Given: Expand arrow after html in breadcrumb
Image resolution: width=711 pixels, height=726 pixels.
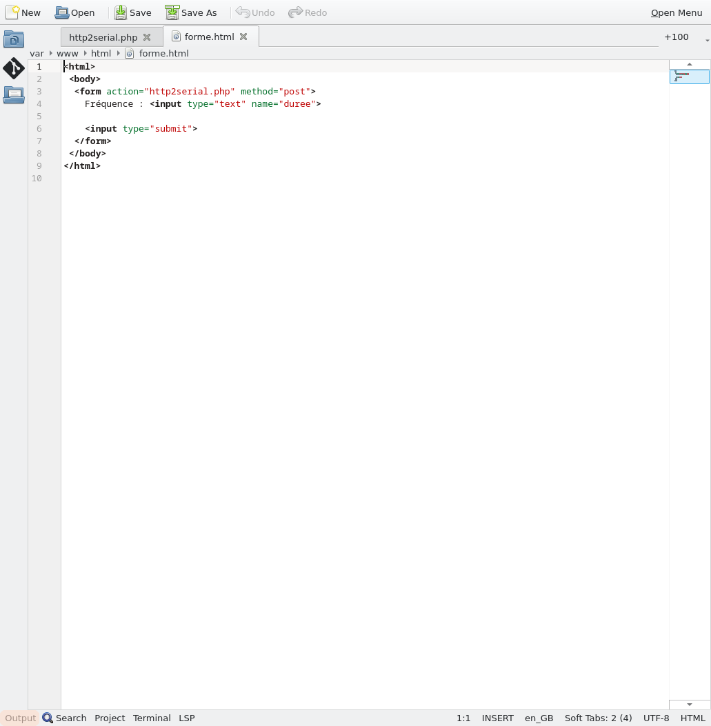Looking at the screenshot, I should [x=118, y=53].
